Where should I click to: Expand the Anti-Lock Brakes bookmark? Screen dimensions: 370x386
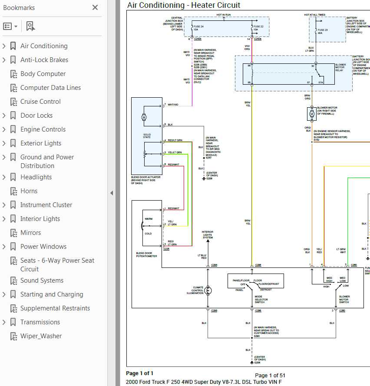click(x=4, y=60)
